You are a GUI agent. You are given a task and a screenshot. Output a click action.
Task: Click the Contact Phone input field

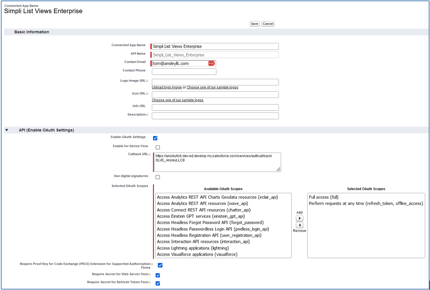(x=184, y=72)
